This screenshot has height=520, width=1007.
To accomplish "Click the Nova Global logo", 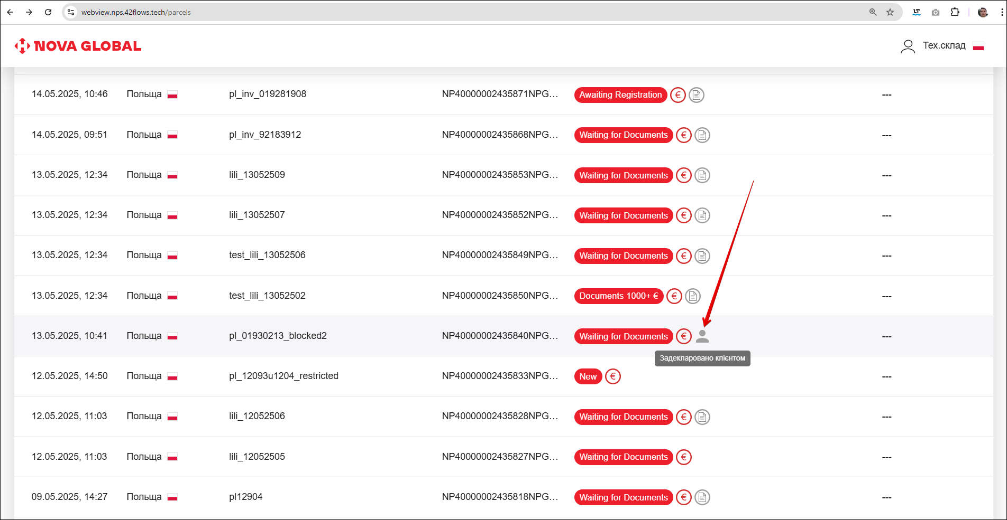I will click(78, 46).
